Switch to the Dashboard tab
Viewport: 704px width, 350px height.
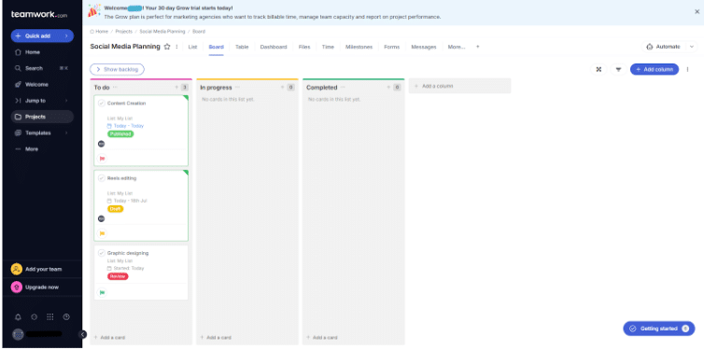(x=274, y=47)
